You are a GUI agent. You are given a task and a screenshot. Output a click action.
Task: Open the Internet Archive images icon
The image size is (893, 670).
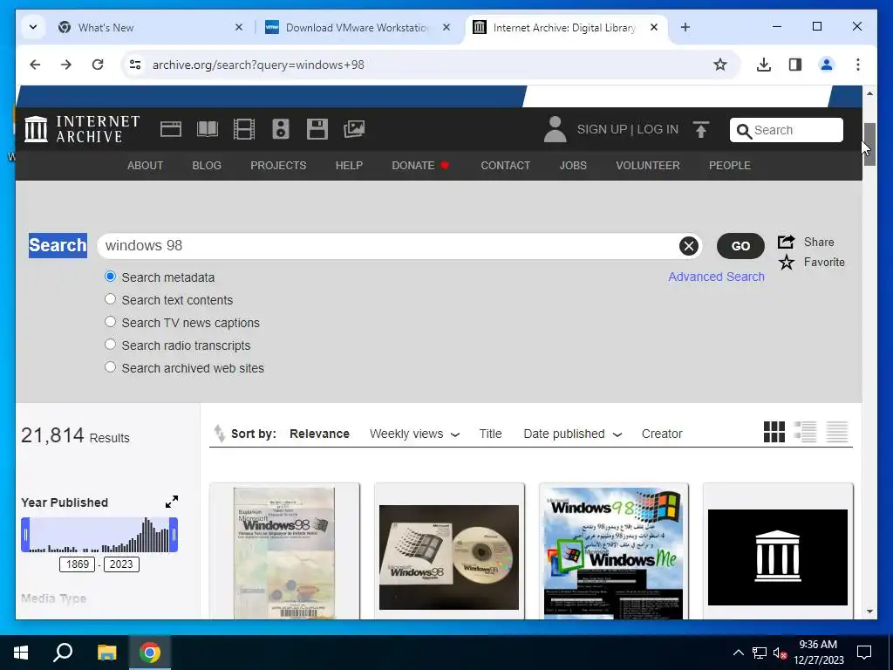[354, 129]
